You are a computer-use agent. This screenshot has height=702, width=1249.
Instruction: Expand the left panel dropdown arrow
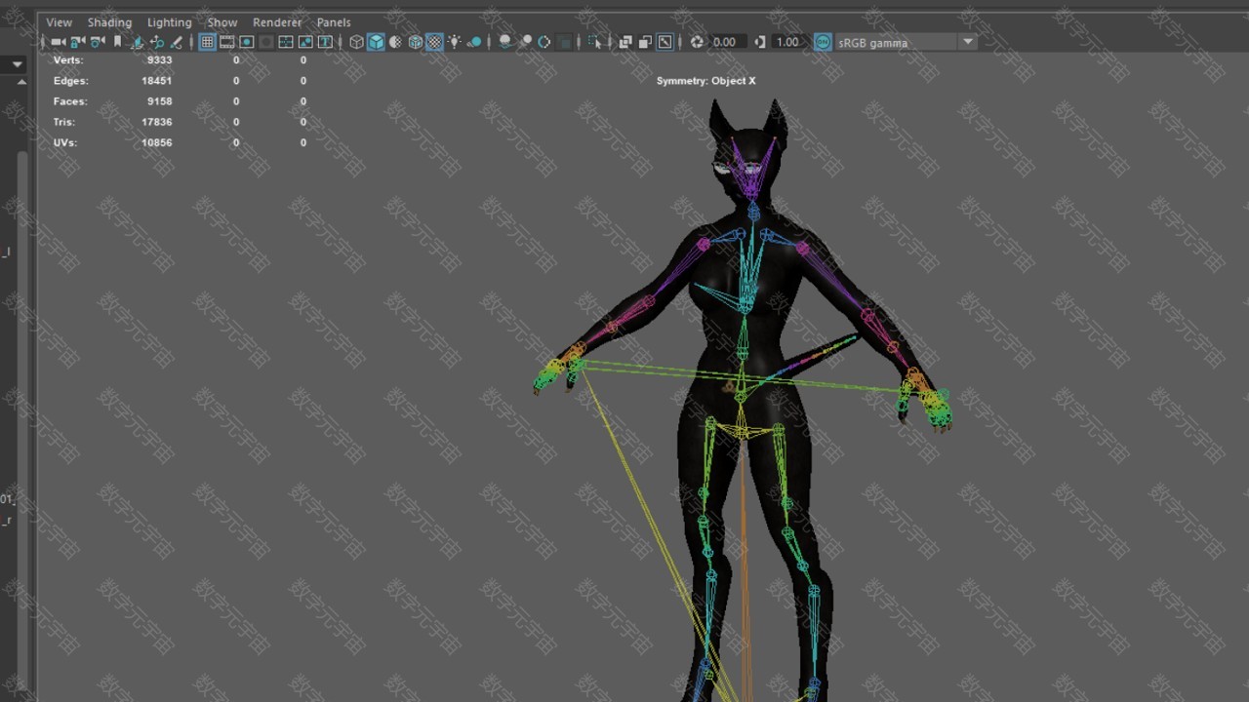click(17, 64)
